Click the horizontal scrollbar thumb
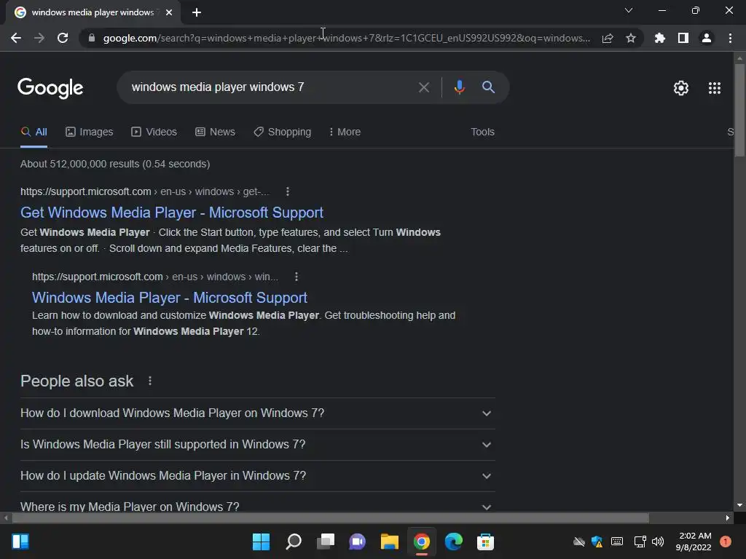 click(x=330, y=518)
